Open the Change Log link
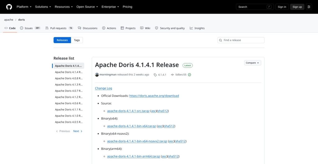318x164 pixels. (x=103, y=88)
